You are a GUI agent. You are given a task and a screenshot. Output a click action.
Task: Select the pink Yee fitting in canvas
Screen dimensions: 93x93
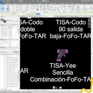(62, 55)
